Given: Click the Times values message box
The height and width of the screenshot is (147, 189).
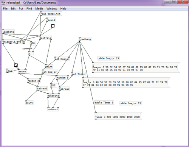Looking at the screenshot, I should coord(118,116).
